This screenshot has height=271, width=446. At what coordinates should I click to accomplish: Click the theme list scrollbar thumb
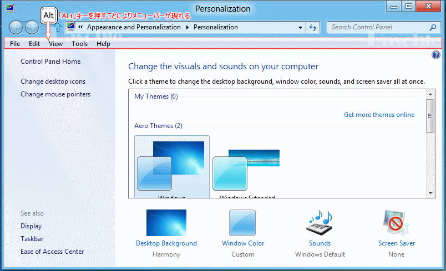[x=430, y=116]
